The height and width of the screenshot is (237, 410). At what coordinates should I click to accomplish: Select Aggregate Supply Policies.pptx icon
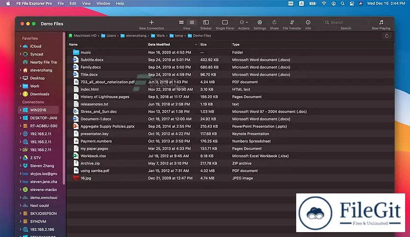click(76, 126)
